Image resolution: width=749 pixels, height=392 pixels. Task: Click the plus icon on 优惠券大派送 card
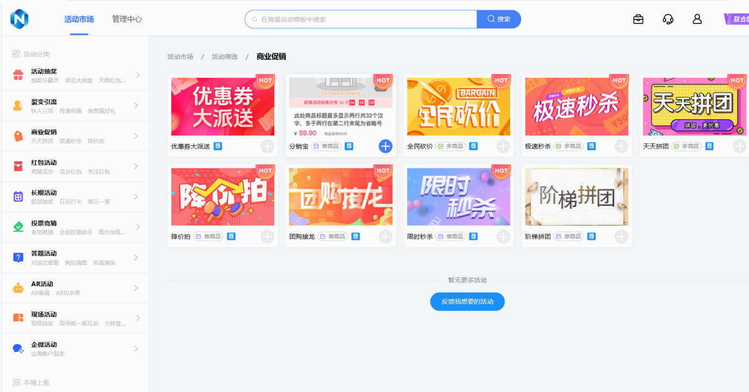pos(267,146)
